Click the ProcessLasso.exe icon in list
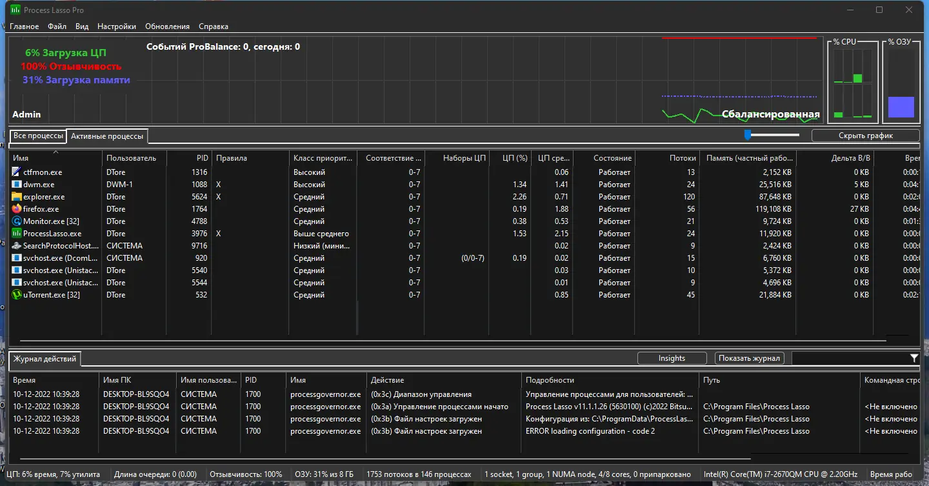 17,234
